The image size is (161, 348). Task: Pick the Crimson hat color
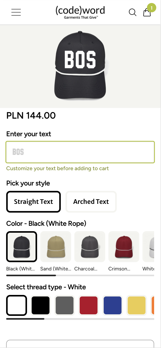[124, 246]
